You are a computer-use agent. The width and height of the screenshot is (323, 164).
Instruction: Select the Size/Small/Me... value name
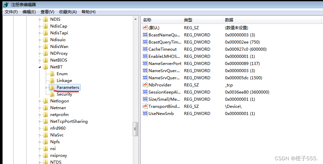164,99
